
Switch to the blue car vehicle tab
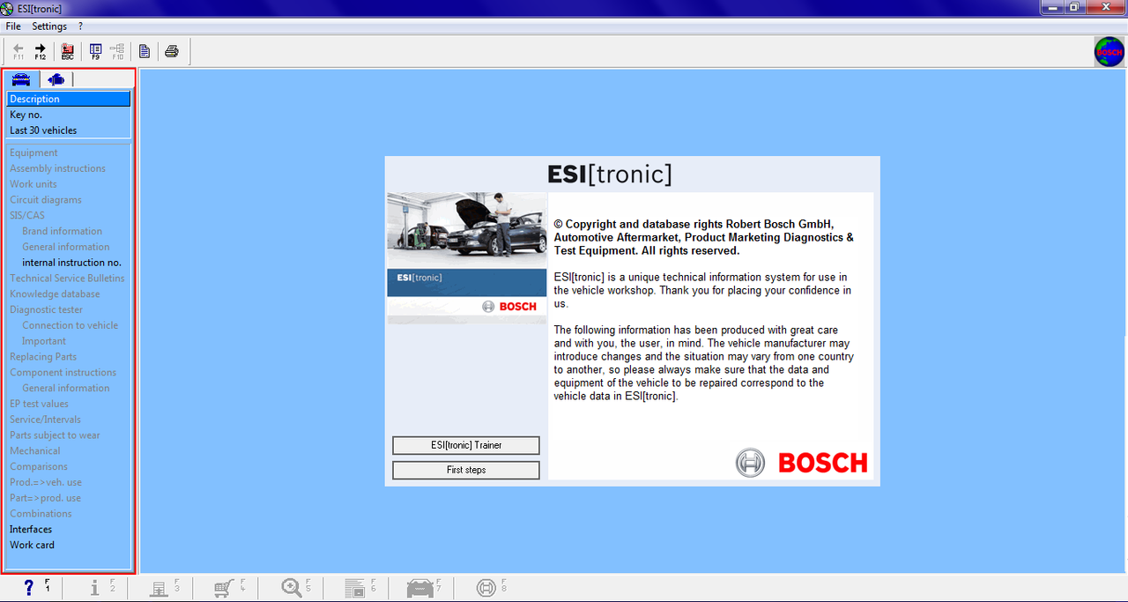pyautogui.click(x=21, y=79)
